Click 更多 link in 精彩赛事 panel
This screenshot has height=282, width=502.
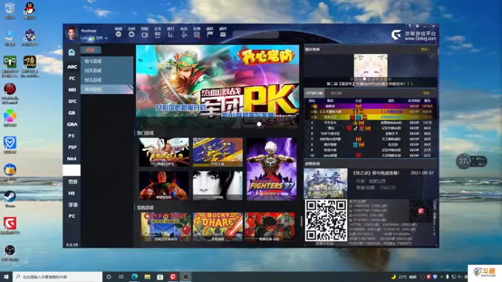(x=425, y=50)
